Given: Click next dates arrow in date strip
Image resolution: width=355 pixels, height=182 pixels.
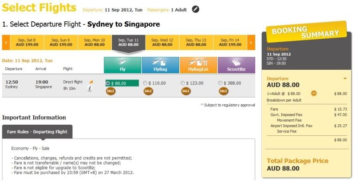Looking at the screenshot, I should pos(251,43).
